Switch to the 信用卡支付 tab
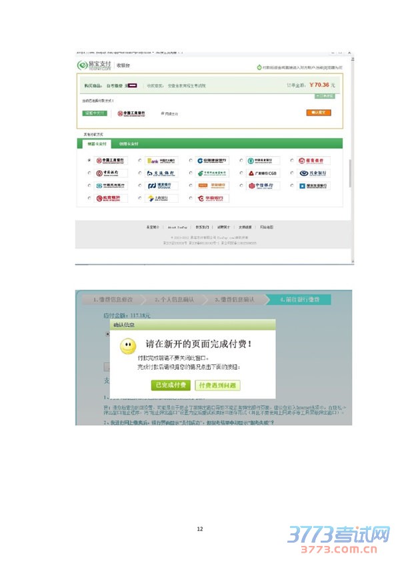400x566 pixels. pyautogui.click(x=129, y=144)
